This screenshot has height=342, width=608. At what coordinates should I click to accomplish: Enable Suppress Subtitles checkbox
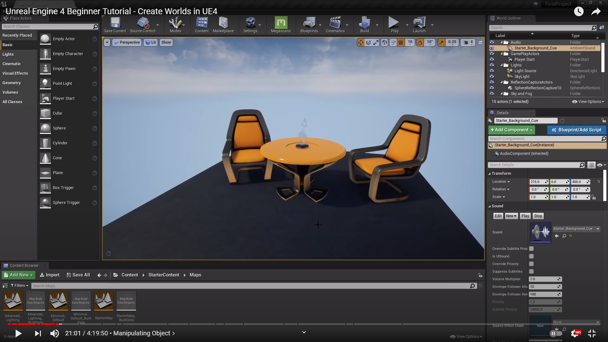pos(531,271)
